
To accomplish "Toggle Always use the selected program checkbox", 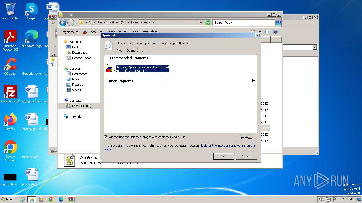I will pos(106,137).
